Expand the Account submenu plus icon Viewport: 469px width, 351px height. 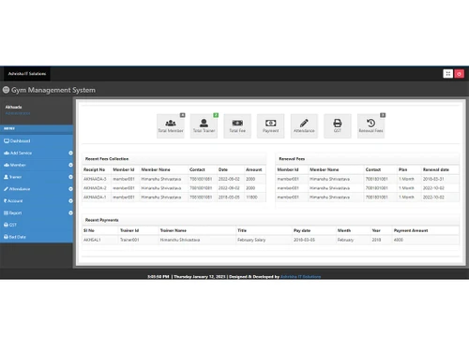coord(70,200)
